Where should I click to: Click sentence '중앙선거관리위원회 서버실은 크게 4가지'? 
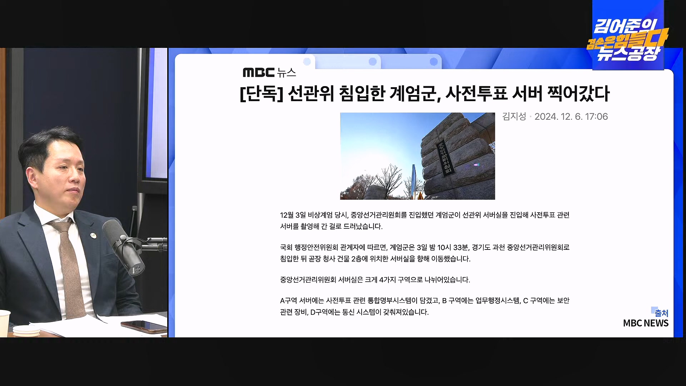pos(375,280)
